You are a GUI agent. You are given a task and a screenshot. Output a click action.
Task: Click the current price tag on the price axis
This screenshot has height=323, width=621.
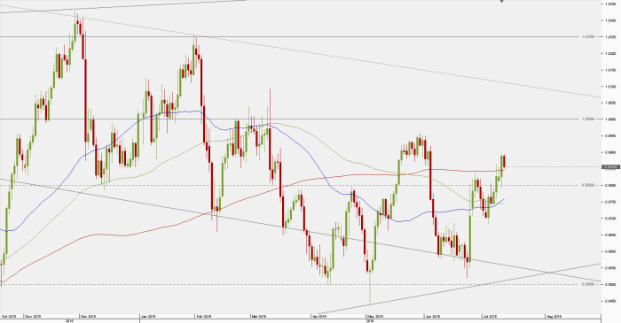[610, 167]
